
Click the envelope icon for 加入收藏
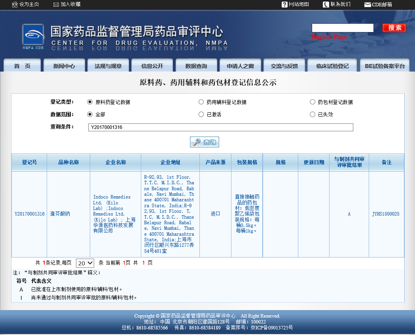(x=56, y=4)
